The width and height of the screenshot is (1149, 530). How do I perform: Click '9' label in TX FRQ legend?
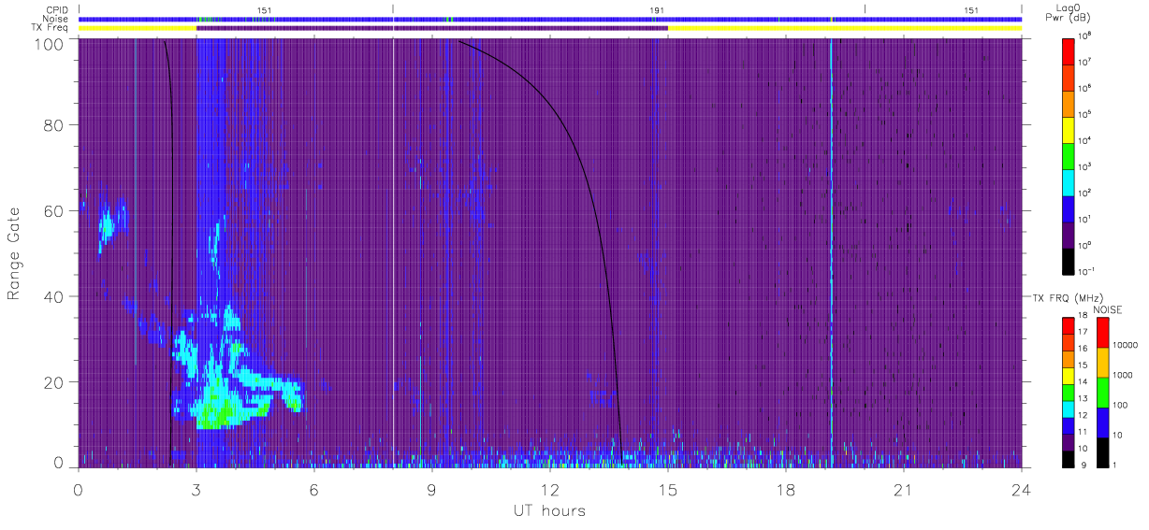click(x=1083, y=465)
